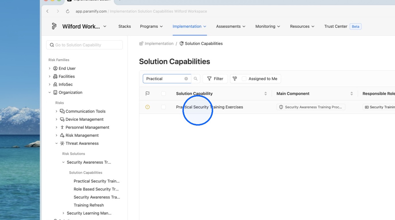Screen dimensions: 395x220
Task: Expand Security Learning Man... solution
Action: click(x=63, y=213)
